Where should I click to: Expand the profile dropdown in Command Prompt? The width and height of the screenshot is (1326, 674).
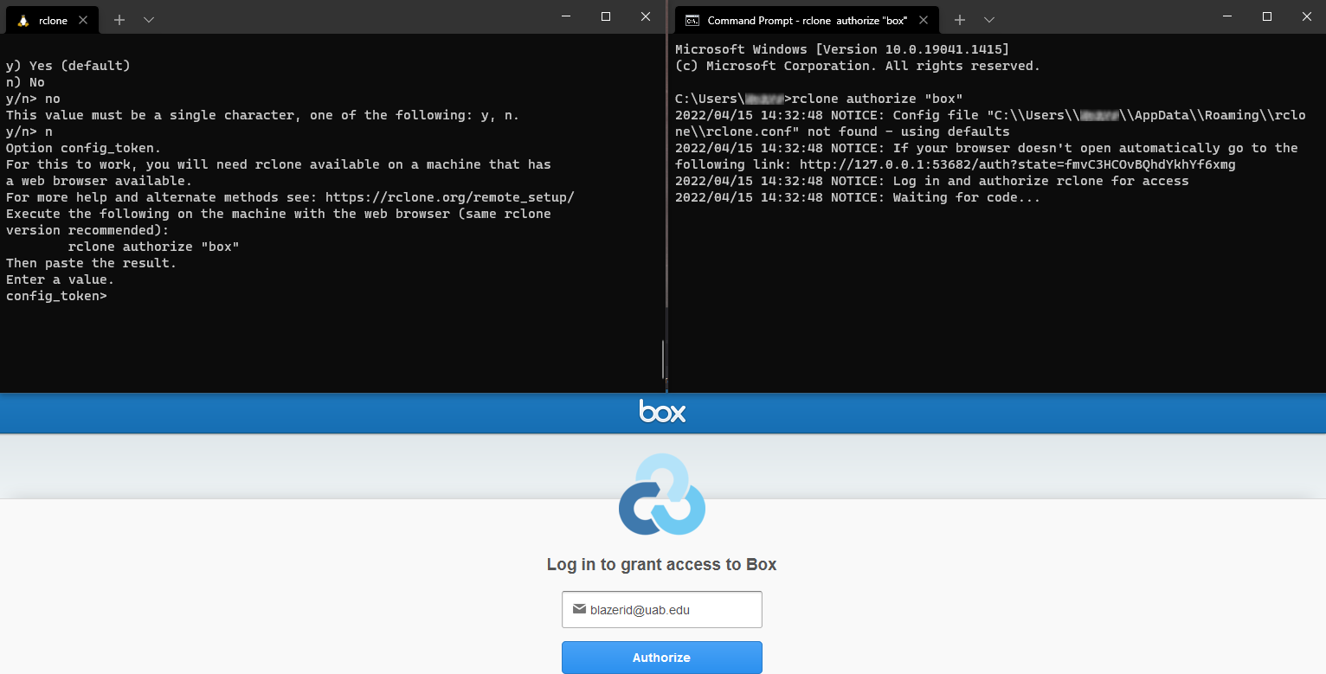click(x=989, y=20)
